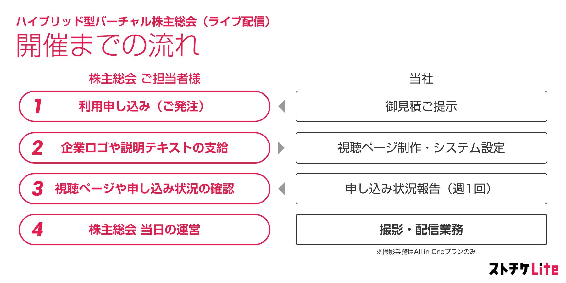The height and width of the screenshot is (283, 566).
Task: Select the 企業ロゴや説明テキストの支給 step label
Action: [x=144, y=148]
